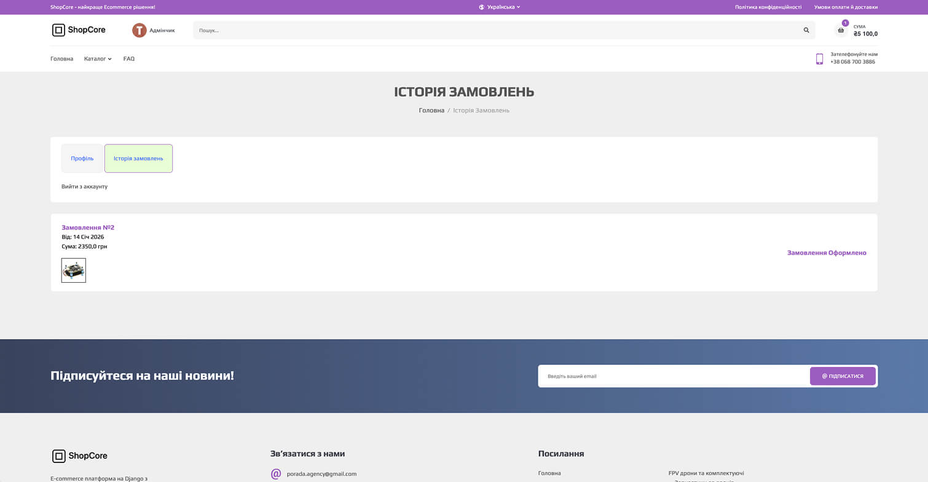Click Вийти з аккаунту logout link
Screen dimensions: 928x482
pyautogui.click(x=84, y=186)
